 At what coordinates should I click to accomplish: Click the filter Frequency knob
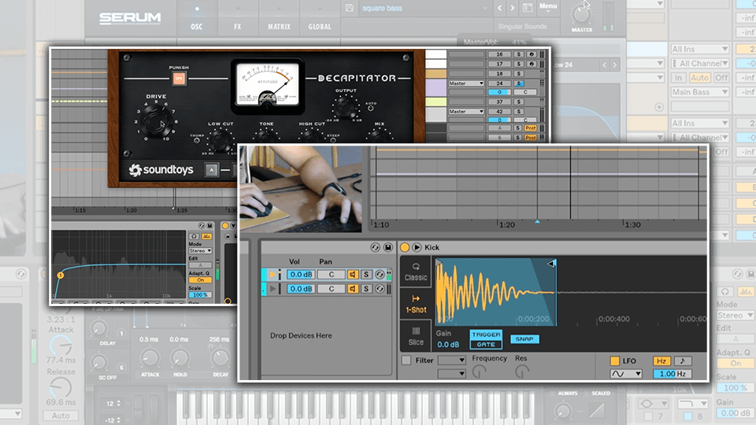tap(480, 371)
